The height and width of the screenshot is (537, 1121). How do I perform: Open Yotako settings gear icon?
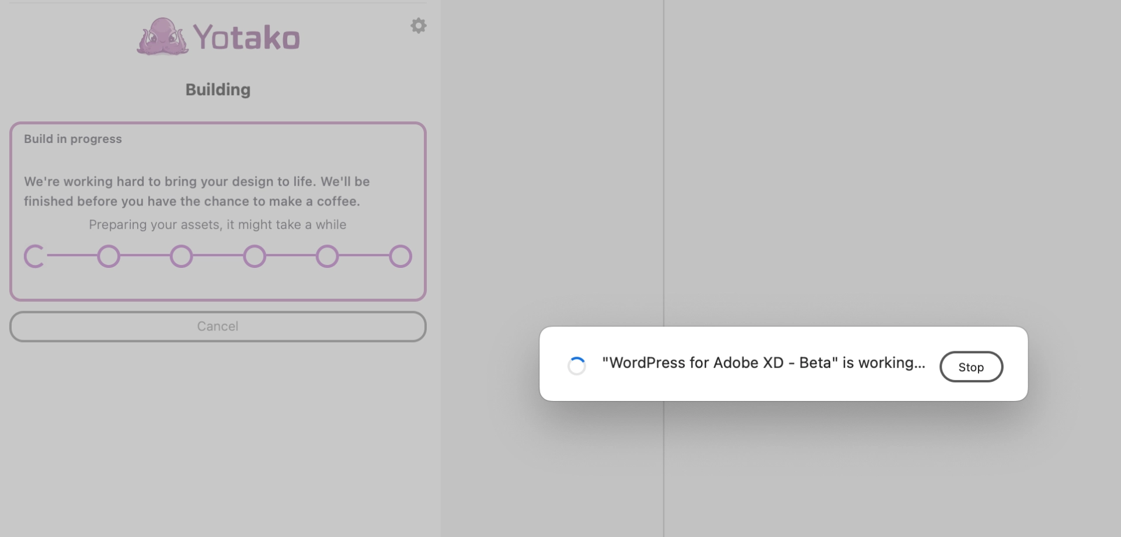click(418, 26)
